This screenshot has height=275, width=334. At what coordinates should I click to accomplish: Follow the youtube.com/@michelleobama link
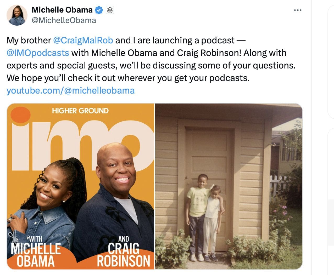click(x=70, y=90)
